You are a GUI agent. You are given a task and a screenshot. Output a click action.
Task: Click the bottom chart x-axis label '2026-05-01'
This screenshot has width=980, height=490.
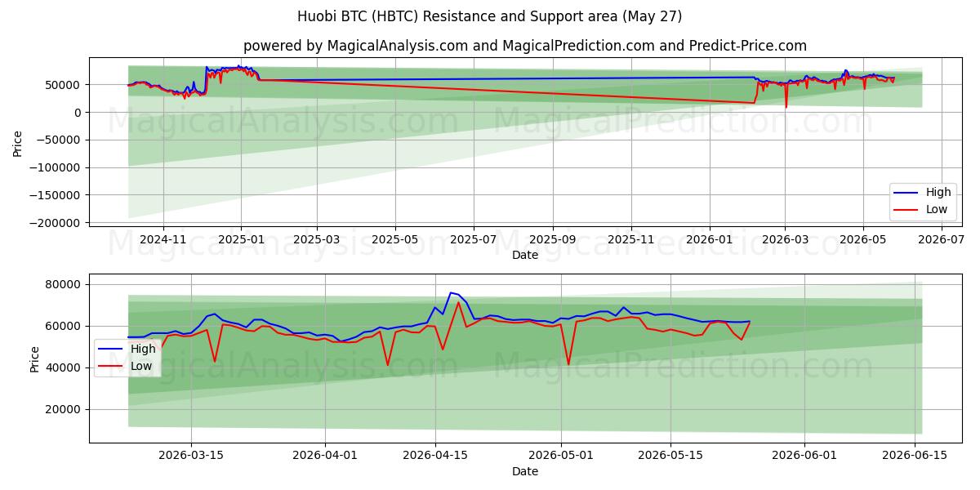[x=561, y=456]
